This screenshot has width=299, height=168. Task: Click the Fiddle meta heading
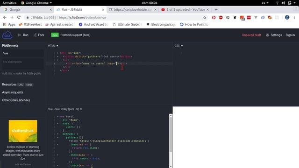[10, 46]
